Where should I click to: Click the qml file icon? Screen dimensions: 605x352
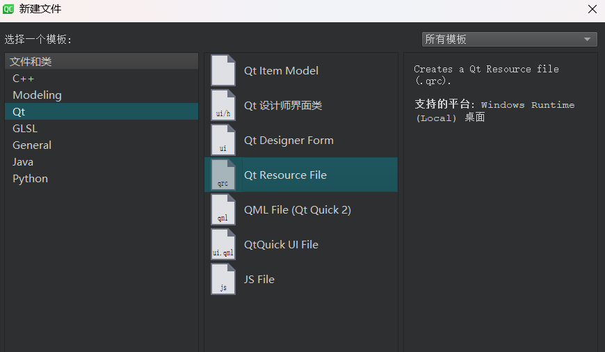pyautogui.click(x=223, y=209)
